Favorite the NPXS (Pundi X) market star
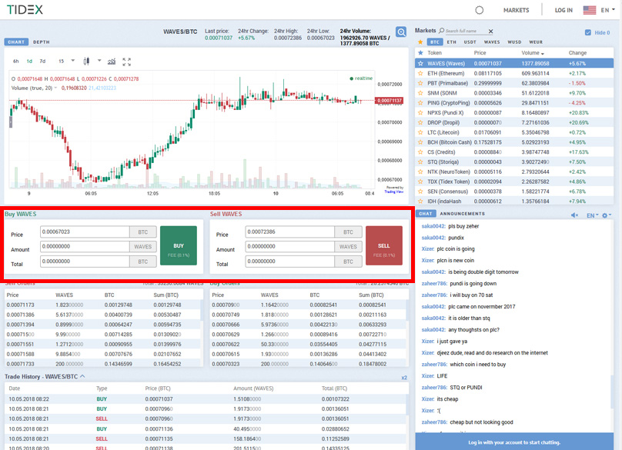 (420, 112)
